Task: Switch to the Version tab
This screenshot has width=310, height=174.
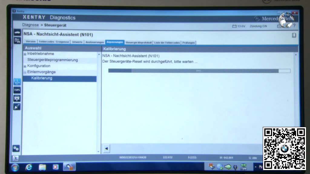Action: tap(31, 41)
